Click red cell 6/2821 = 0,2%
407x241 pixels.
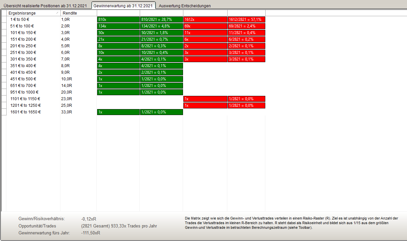click(246, 39)
